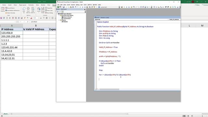
Task: Select cell containing 123.45.231.44
Action: click(12, 47)
